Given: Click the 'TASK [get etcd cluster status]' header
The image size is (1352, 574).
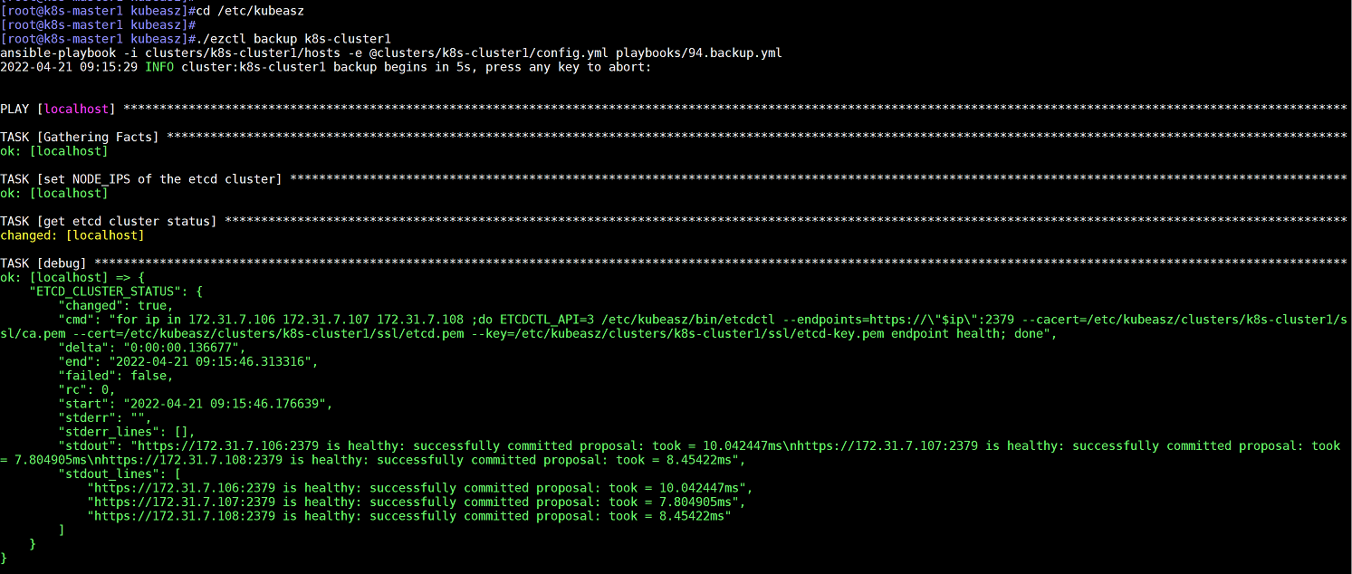Looking at the screenshot, I should [x=109, y=221].
